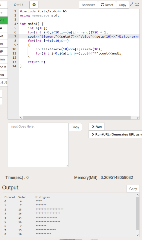
Task: Click the output vertical scrollbar thumb
Action: (x=137, y=213)
